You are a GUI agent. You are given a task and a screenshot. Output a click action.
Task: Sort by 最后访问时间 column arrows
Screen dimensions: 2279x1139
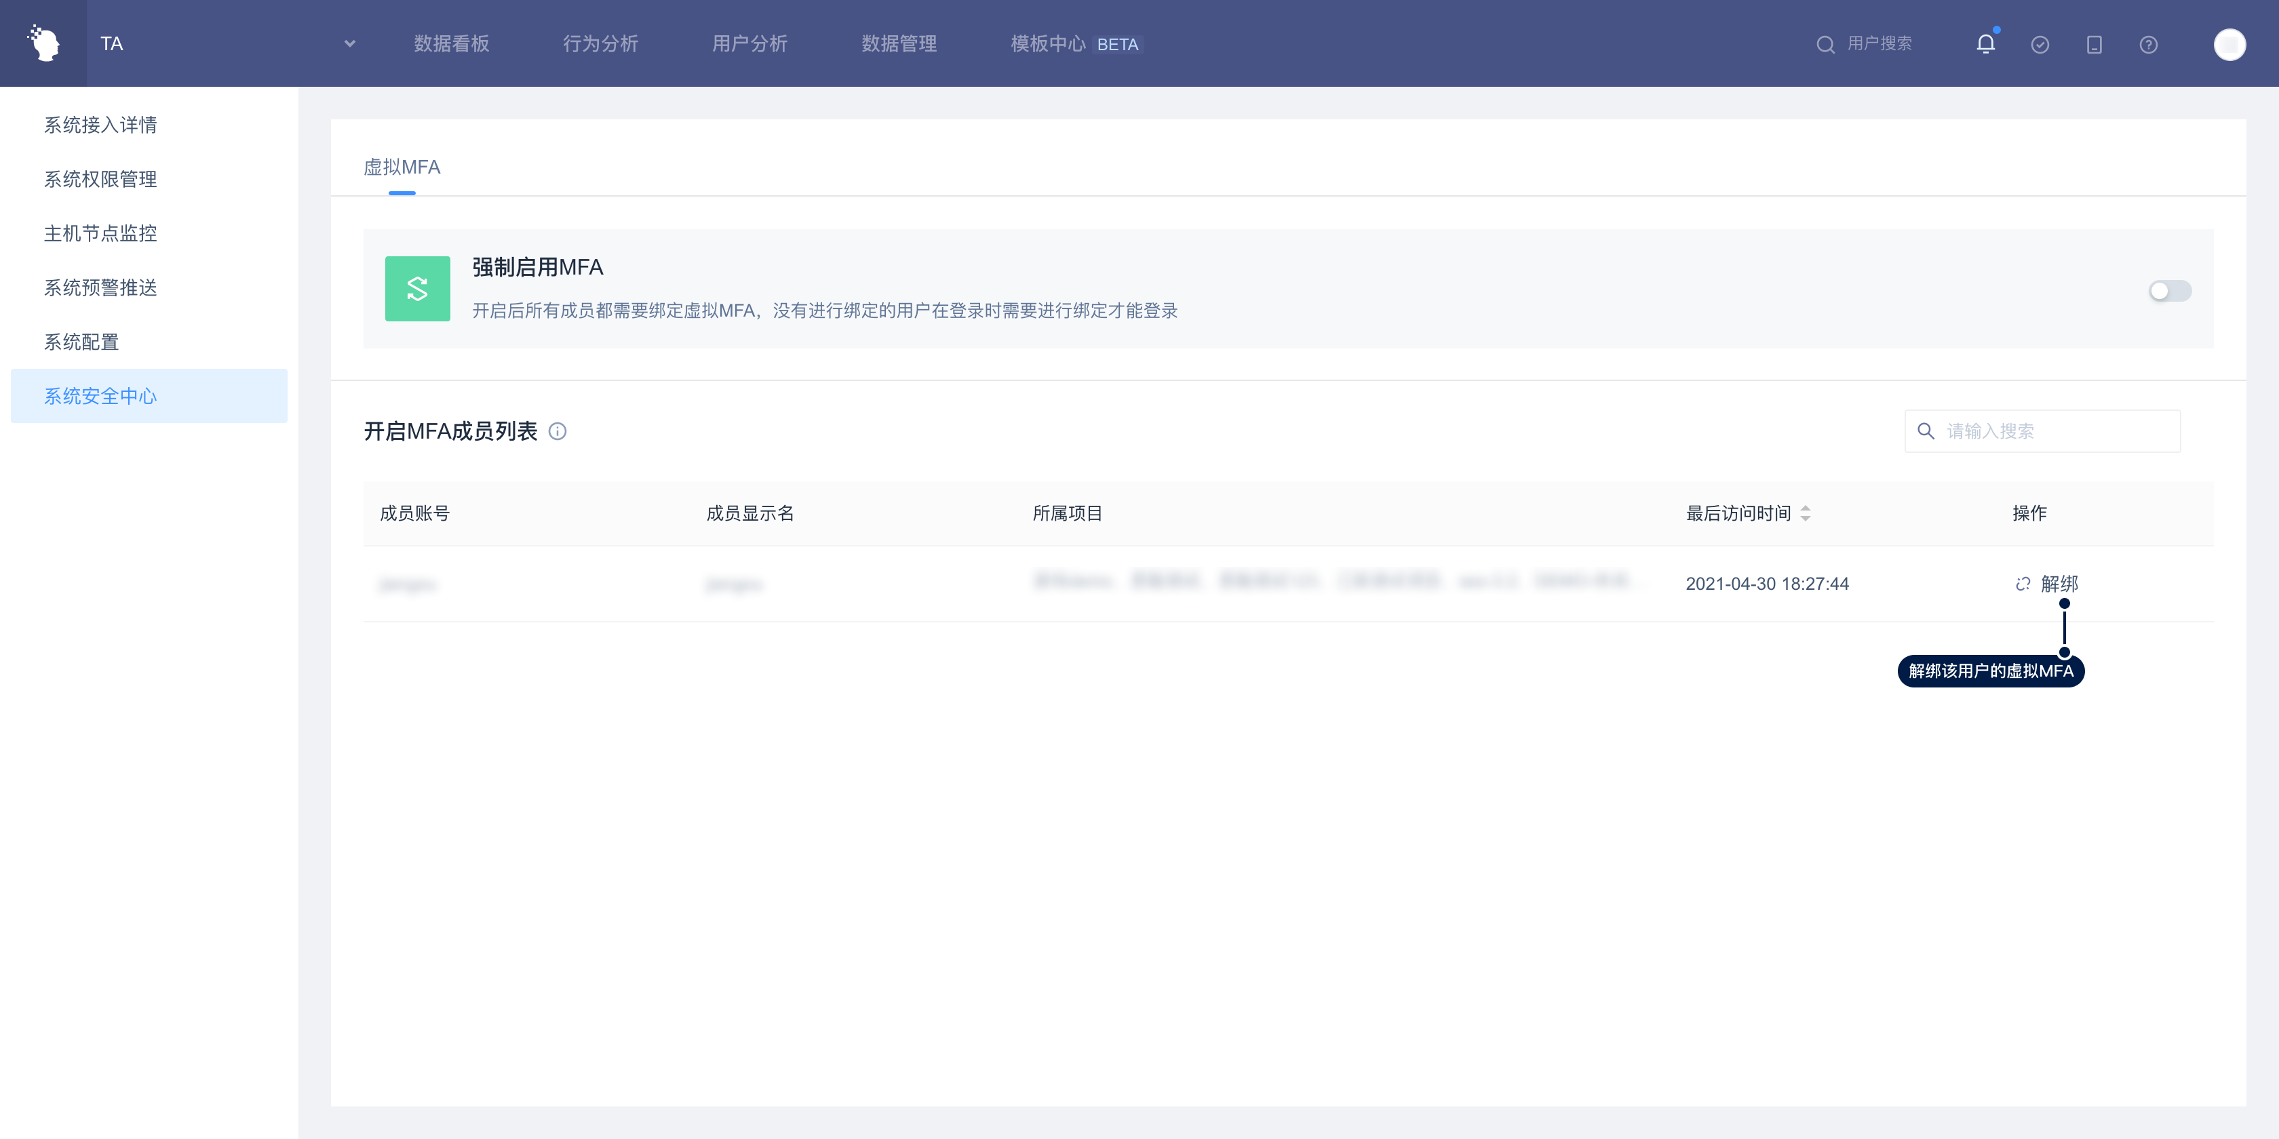coord(1806,513)
